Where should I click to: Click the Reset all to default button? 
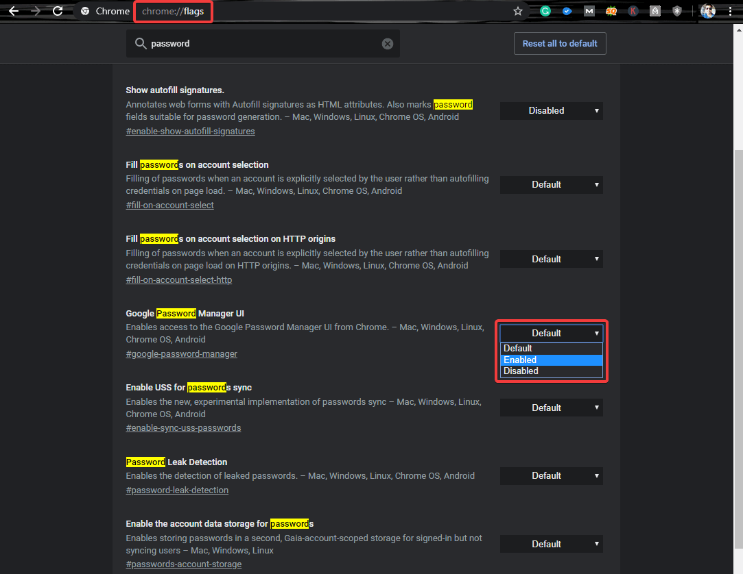(x=559, y=43)
